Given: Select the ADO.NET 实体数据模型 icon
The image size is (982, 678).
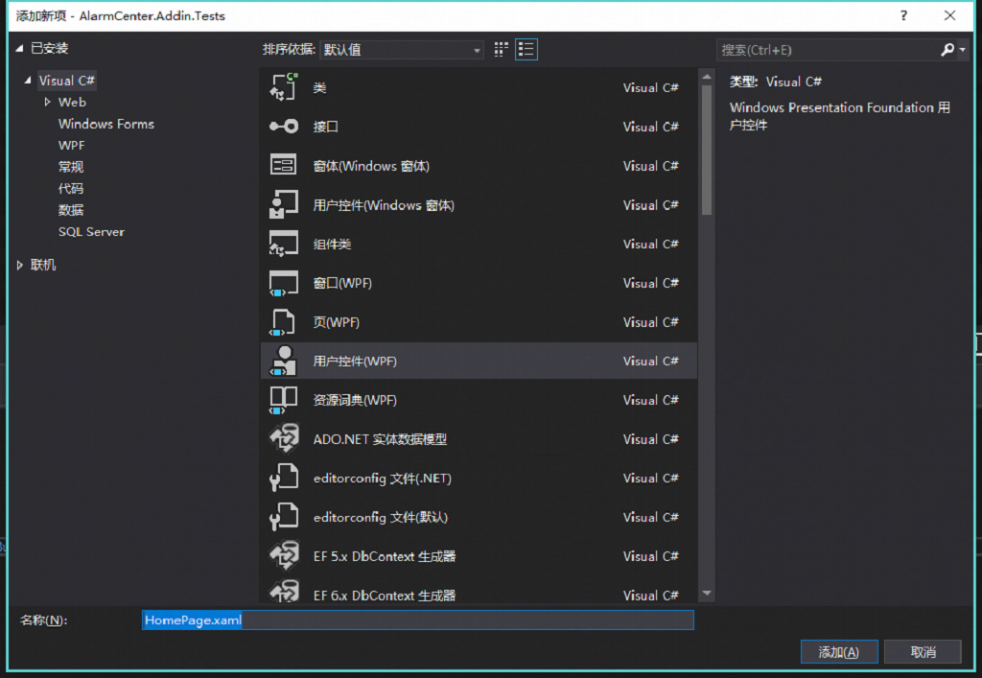Looking at the screenshot, I should tap(283, 439).
